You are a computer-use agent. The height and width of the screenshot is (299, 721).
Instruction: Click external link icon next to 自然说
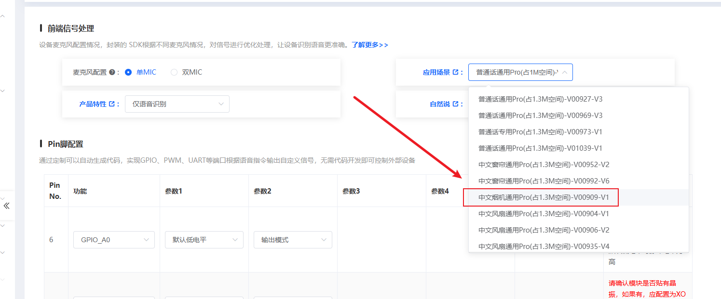click(x=455, y=104)
